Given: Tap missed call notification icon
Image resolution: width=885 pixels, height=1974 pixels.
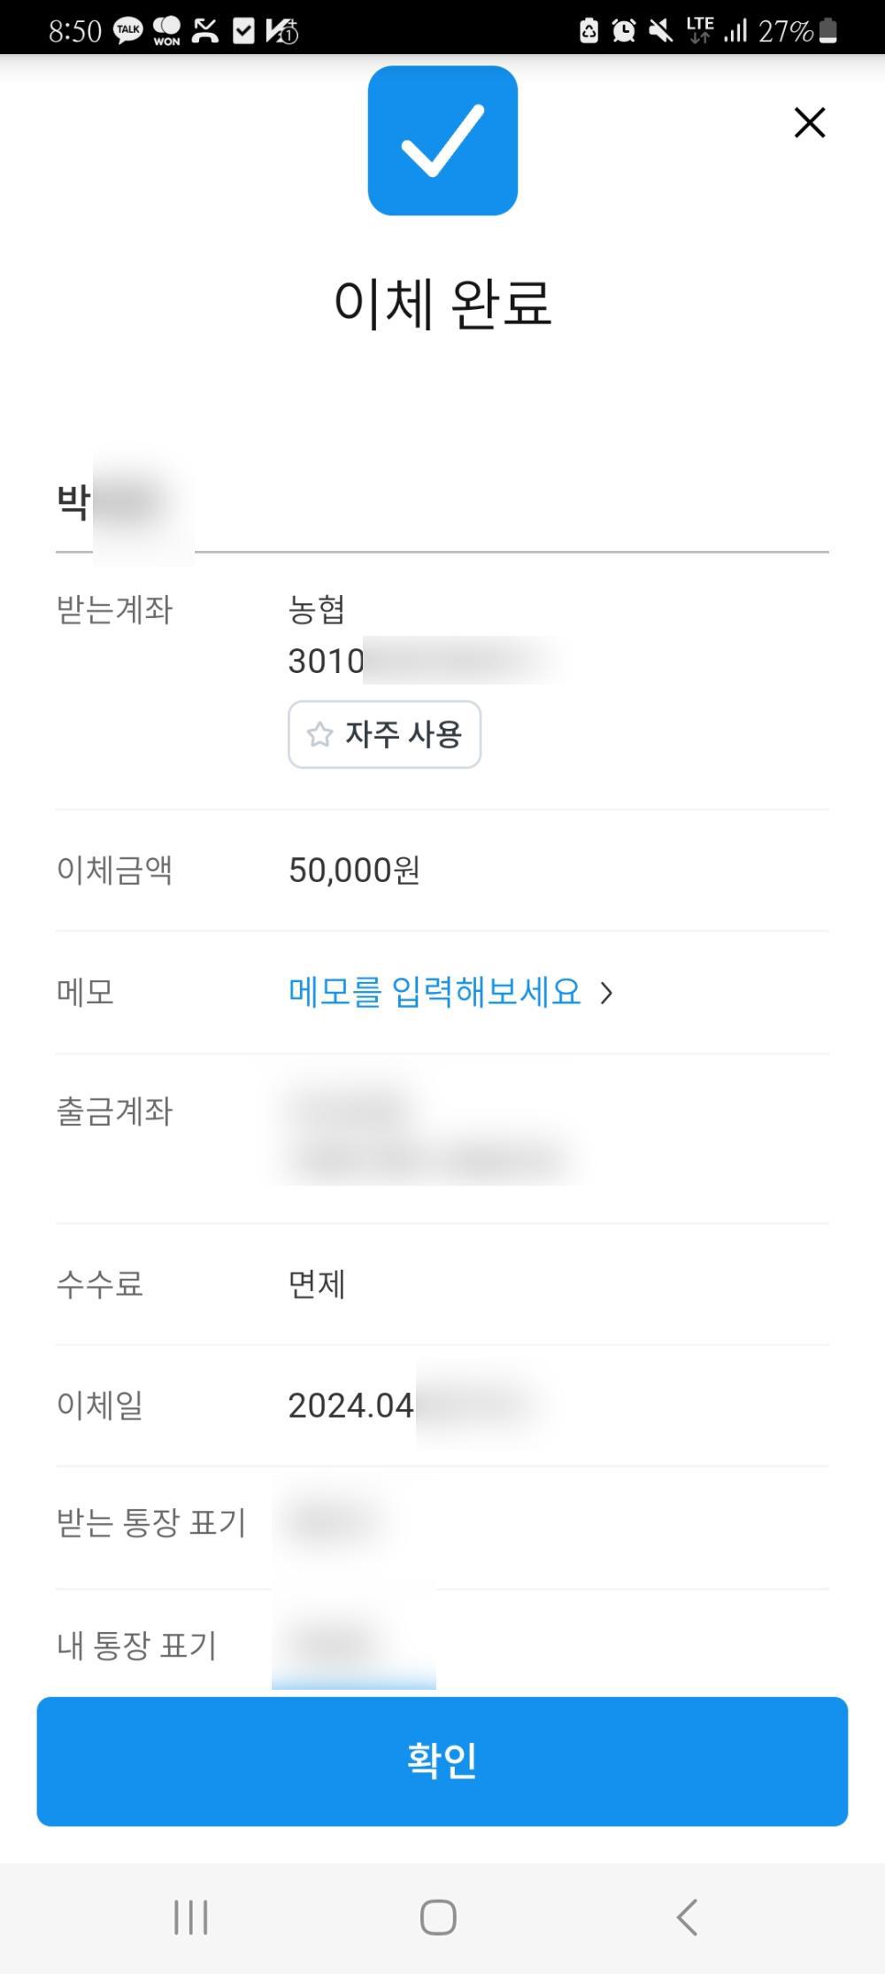Looking at the screenshot, I should (205, 31).
